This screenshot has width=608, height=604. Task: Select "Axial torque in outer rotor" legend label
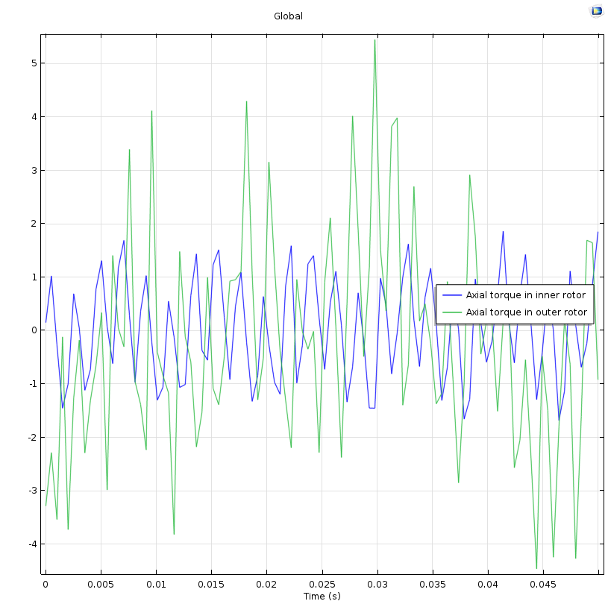(x=526, y=312)
